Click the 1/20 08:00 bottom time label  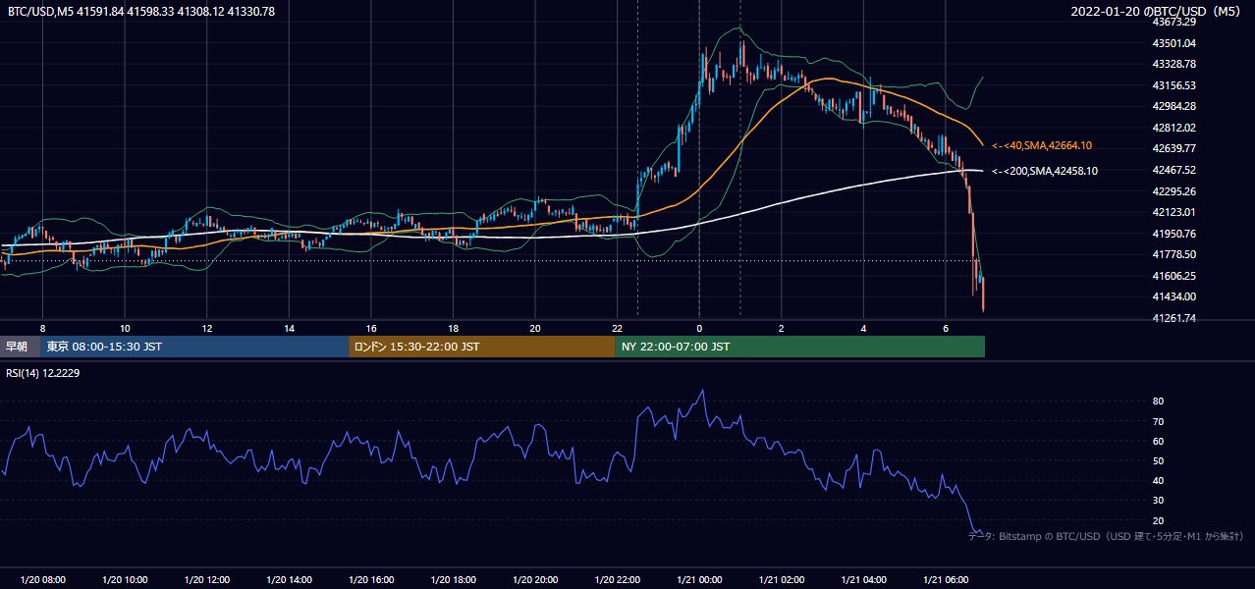[42, 580]
